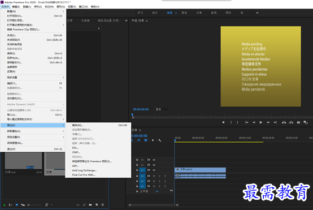
Task: Toggle the timeline Snap magnet icon
Action: [139, 140]
